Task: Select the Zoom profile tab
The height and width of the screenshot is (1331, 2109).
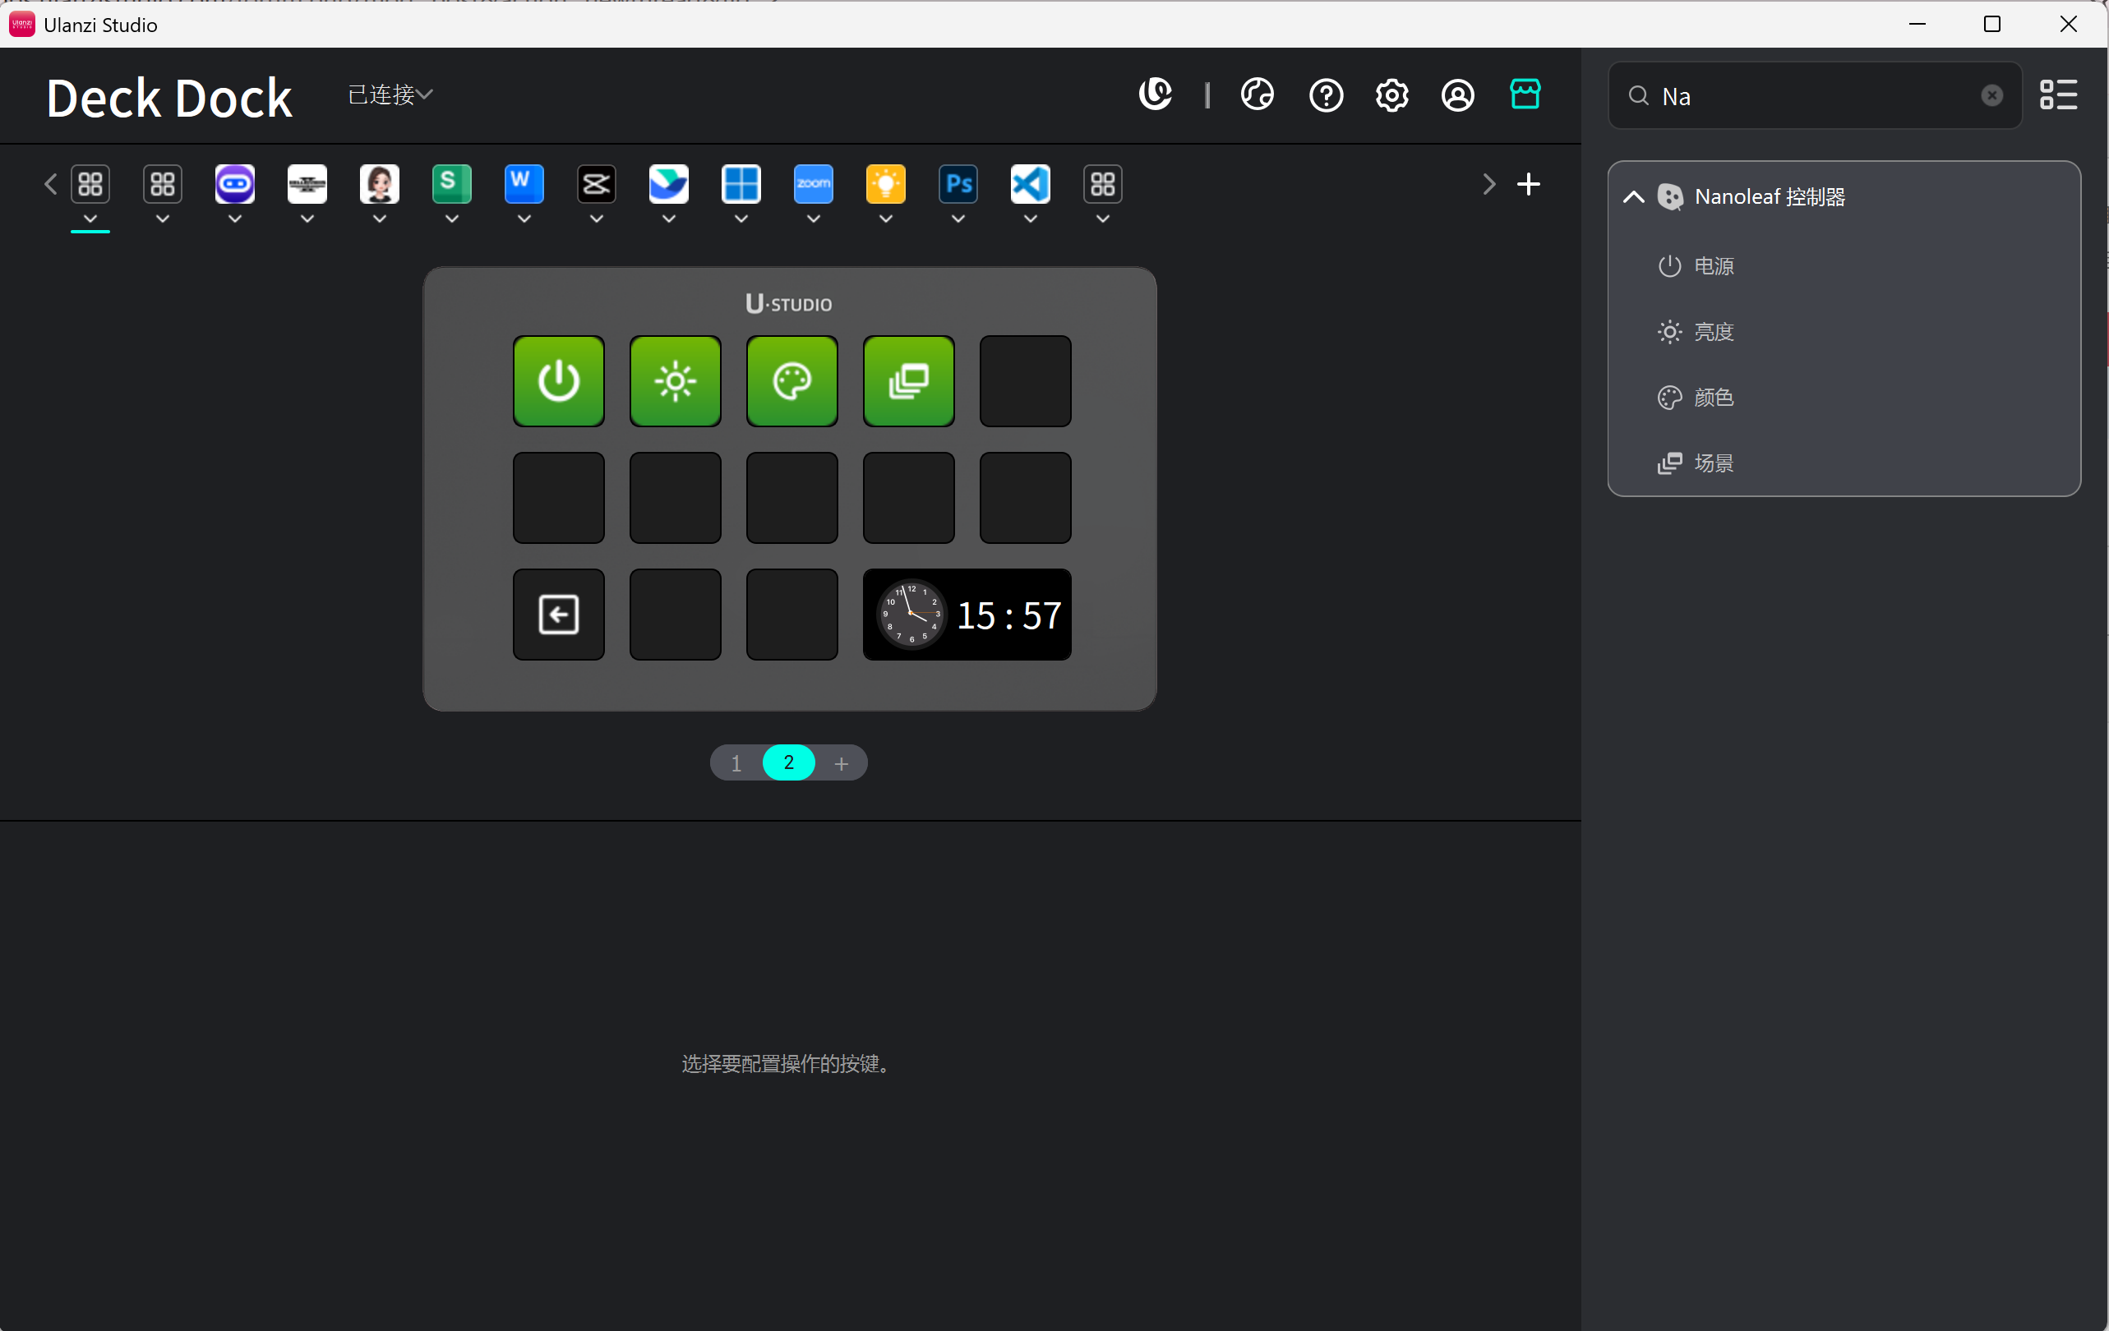Action: click(813, 184)
